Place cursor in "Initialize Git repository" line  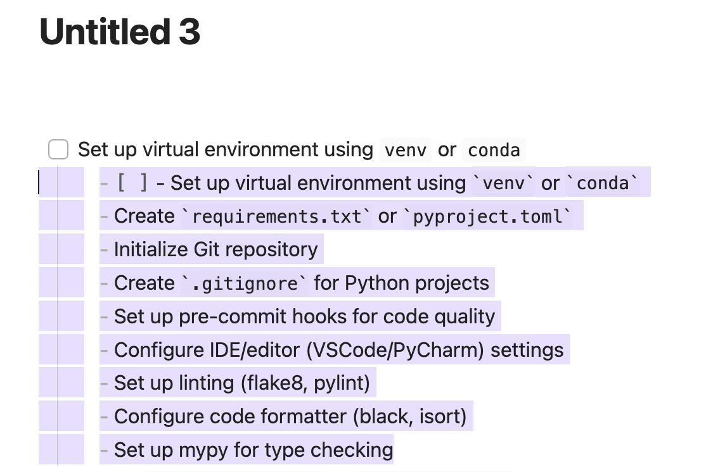[215, 249]
